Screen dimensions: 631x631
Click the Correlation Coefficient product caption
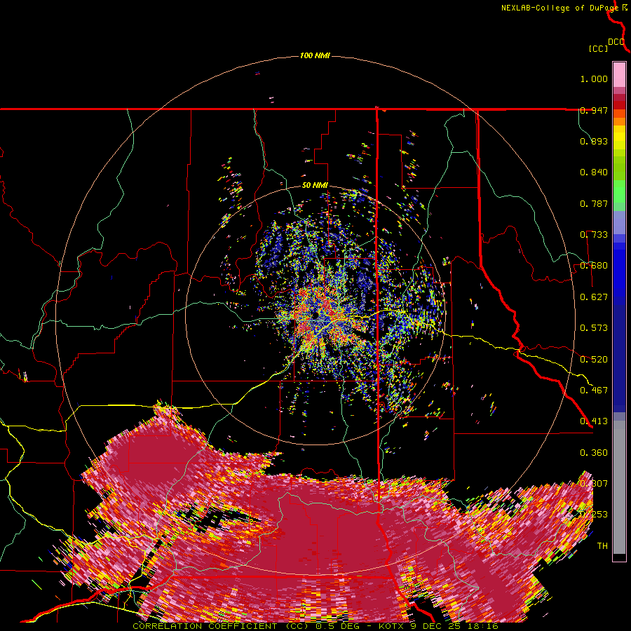click(315, 626)
